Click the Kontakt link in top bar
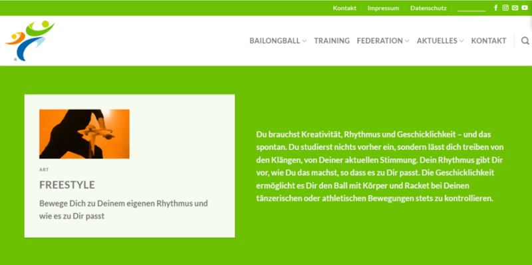Screen dimensions: 532x265 point(344,8)
